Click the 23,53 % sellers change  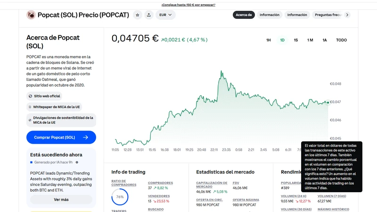click(161, 201)
